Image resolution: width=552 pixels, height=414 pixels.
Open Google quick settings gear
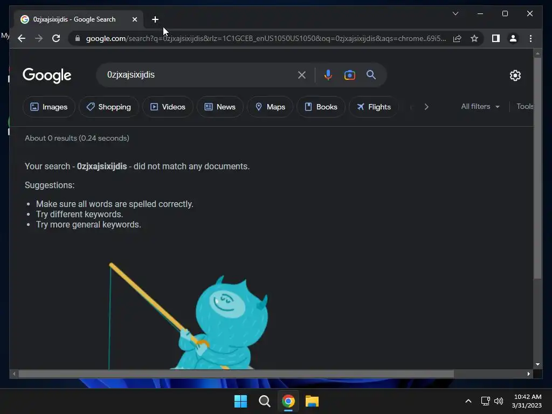coord(515,75)
